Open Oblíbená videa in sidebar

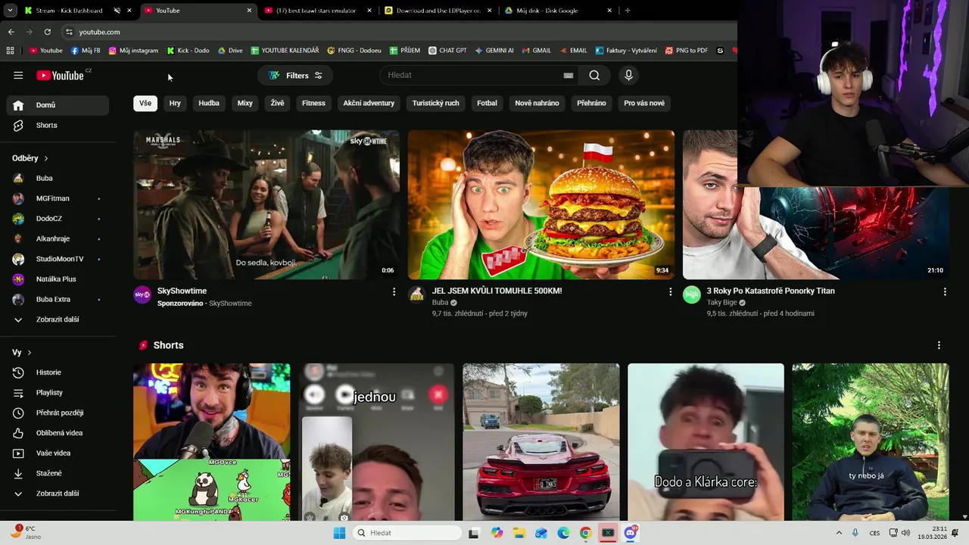[58, 433]
